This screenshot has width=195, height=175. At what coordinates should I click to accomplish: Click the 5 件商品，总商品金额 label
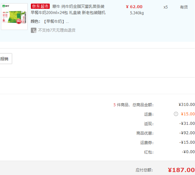(134, 105)
